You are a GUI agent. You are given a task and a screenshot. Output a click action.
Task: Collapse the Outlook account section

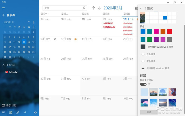click(x=3, y=65)
